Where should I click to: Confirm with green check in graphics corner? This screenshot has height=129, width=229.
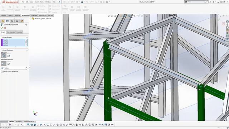tap(219, 19)
